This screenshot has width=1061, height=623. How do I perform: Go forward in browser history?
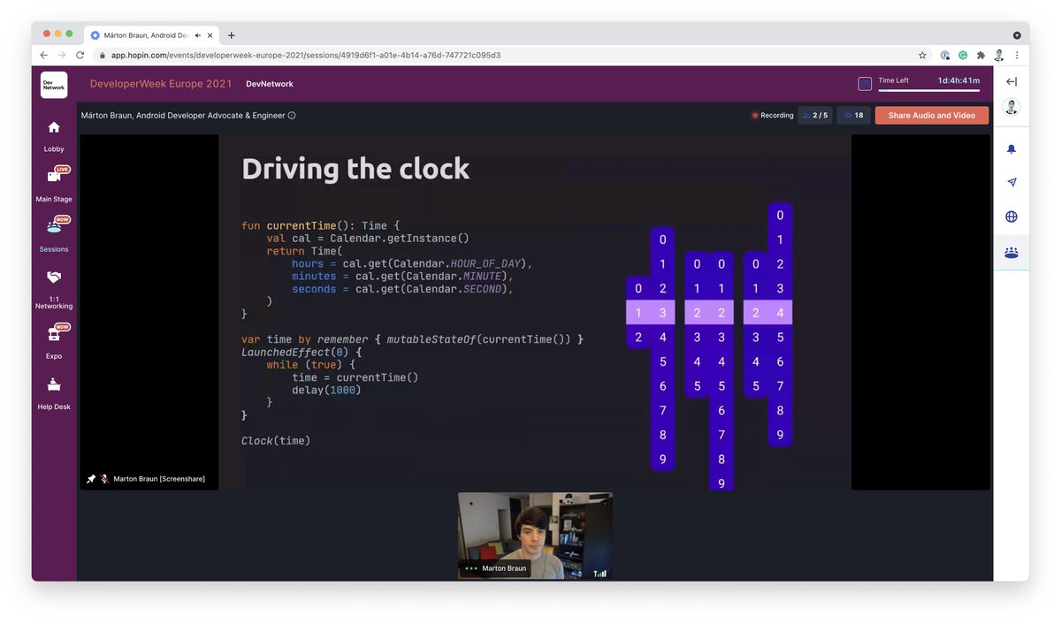pos(62,55)
